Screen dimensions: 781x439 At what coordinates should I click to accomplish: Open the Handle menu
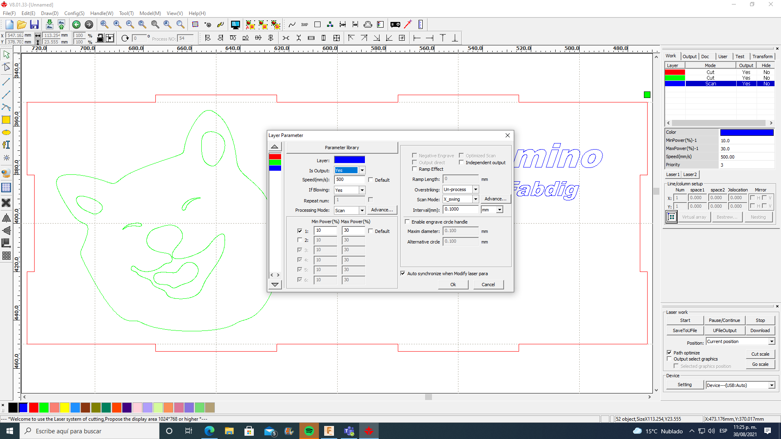tap(102, 13)
